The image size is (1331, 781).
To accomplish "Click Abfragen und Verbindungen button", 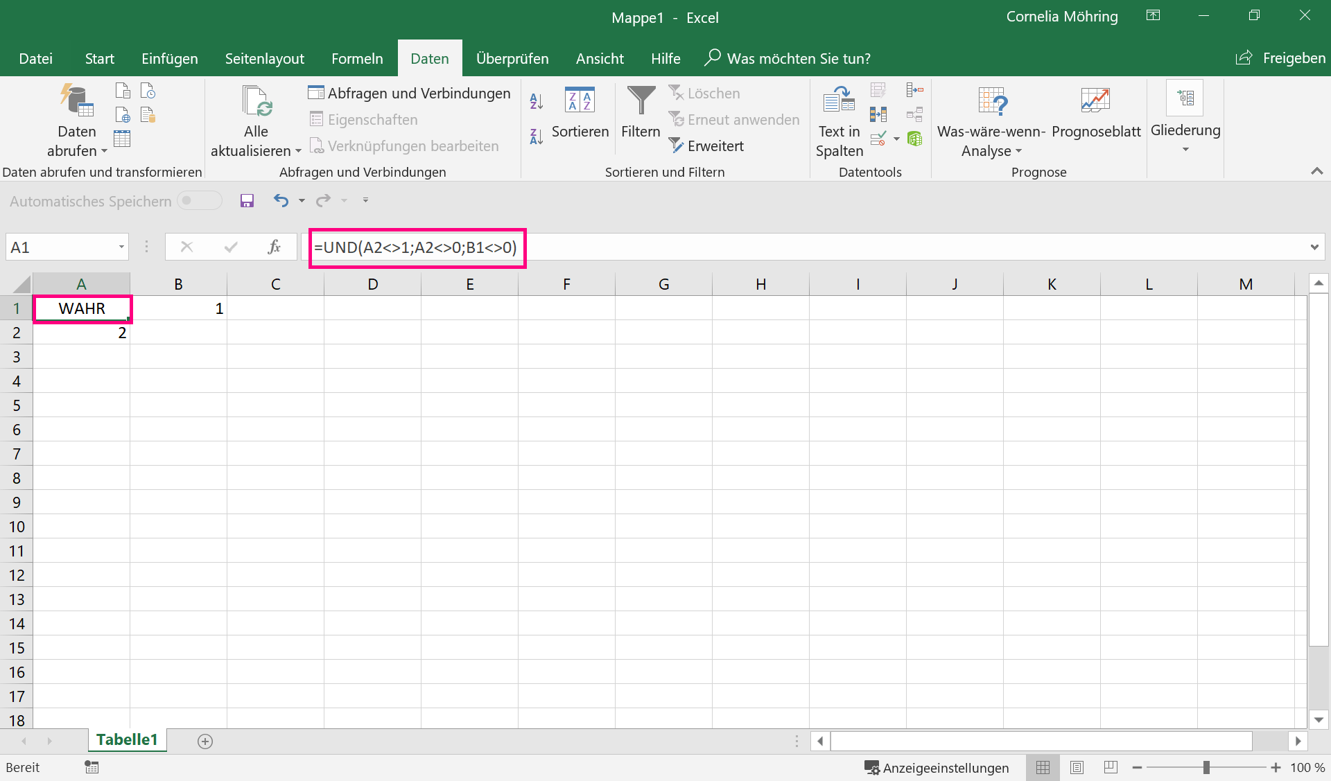I will [x=410, y=94].
